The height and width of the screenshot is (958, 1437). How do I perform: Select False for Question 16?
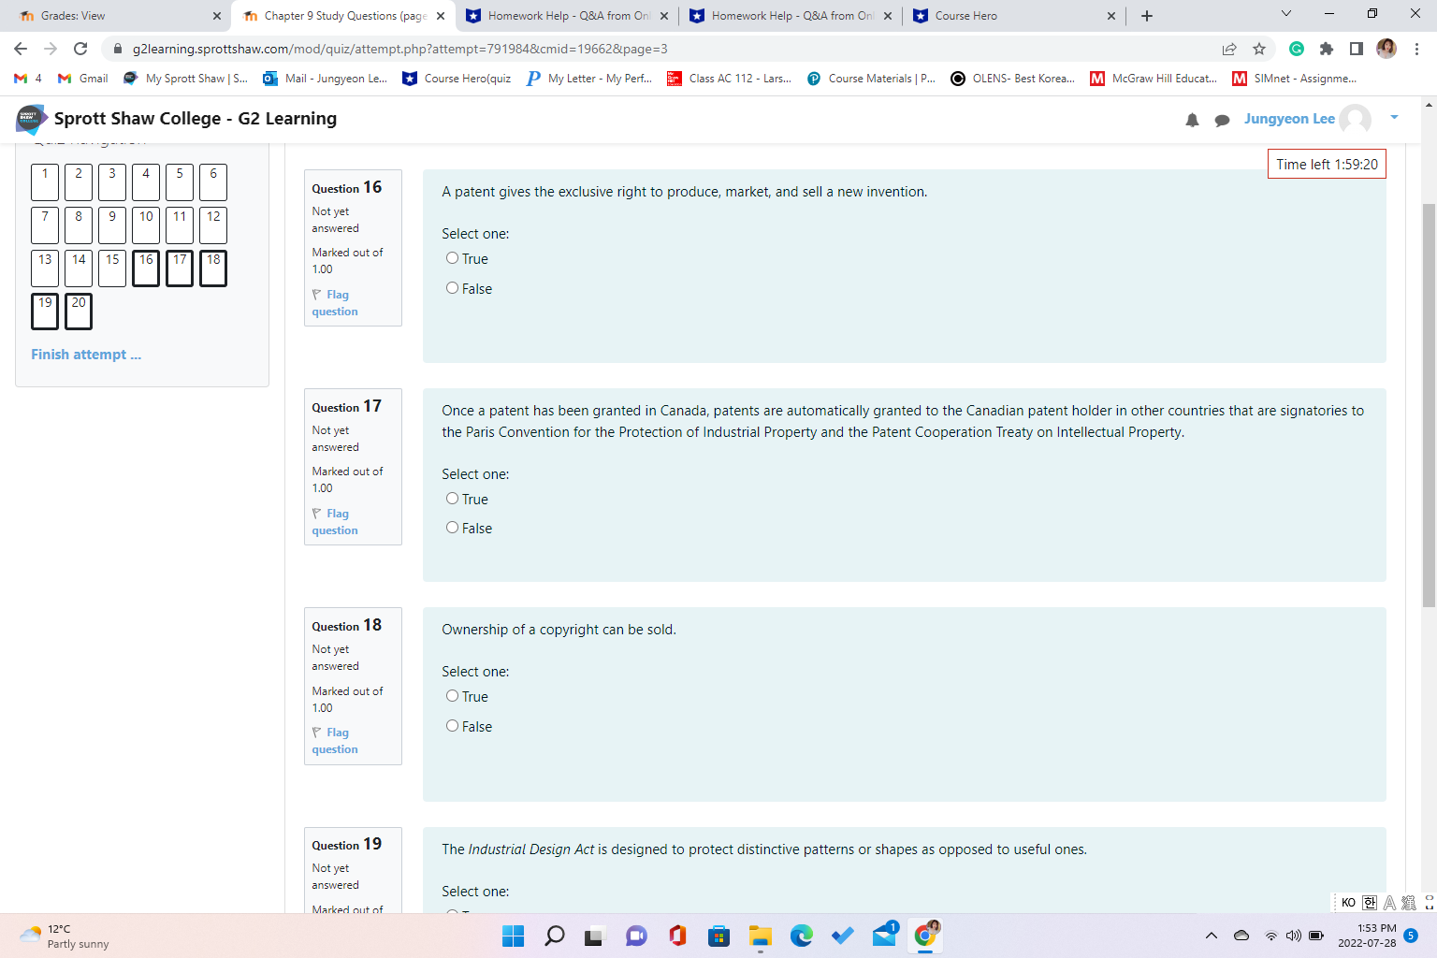point(452,288)
